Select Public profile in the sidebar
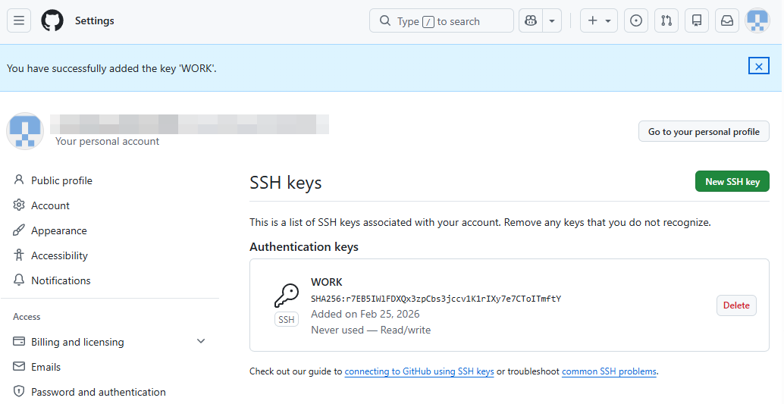Image resolution: width=784 pixels, height=404 pixels. [x=61, y=180]
